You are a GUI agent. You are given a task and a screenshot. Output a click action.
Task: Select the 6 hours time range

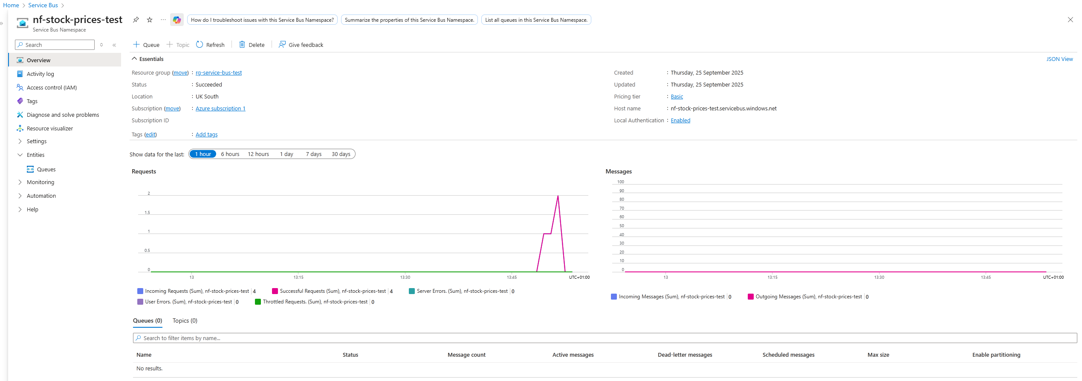tap(230, 154)
